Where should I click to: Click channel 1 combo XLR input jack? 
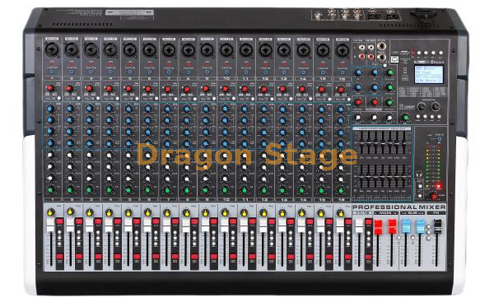coord(52,49)
